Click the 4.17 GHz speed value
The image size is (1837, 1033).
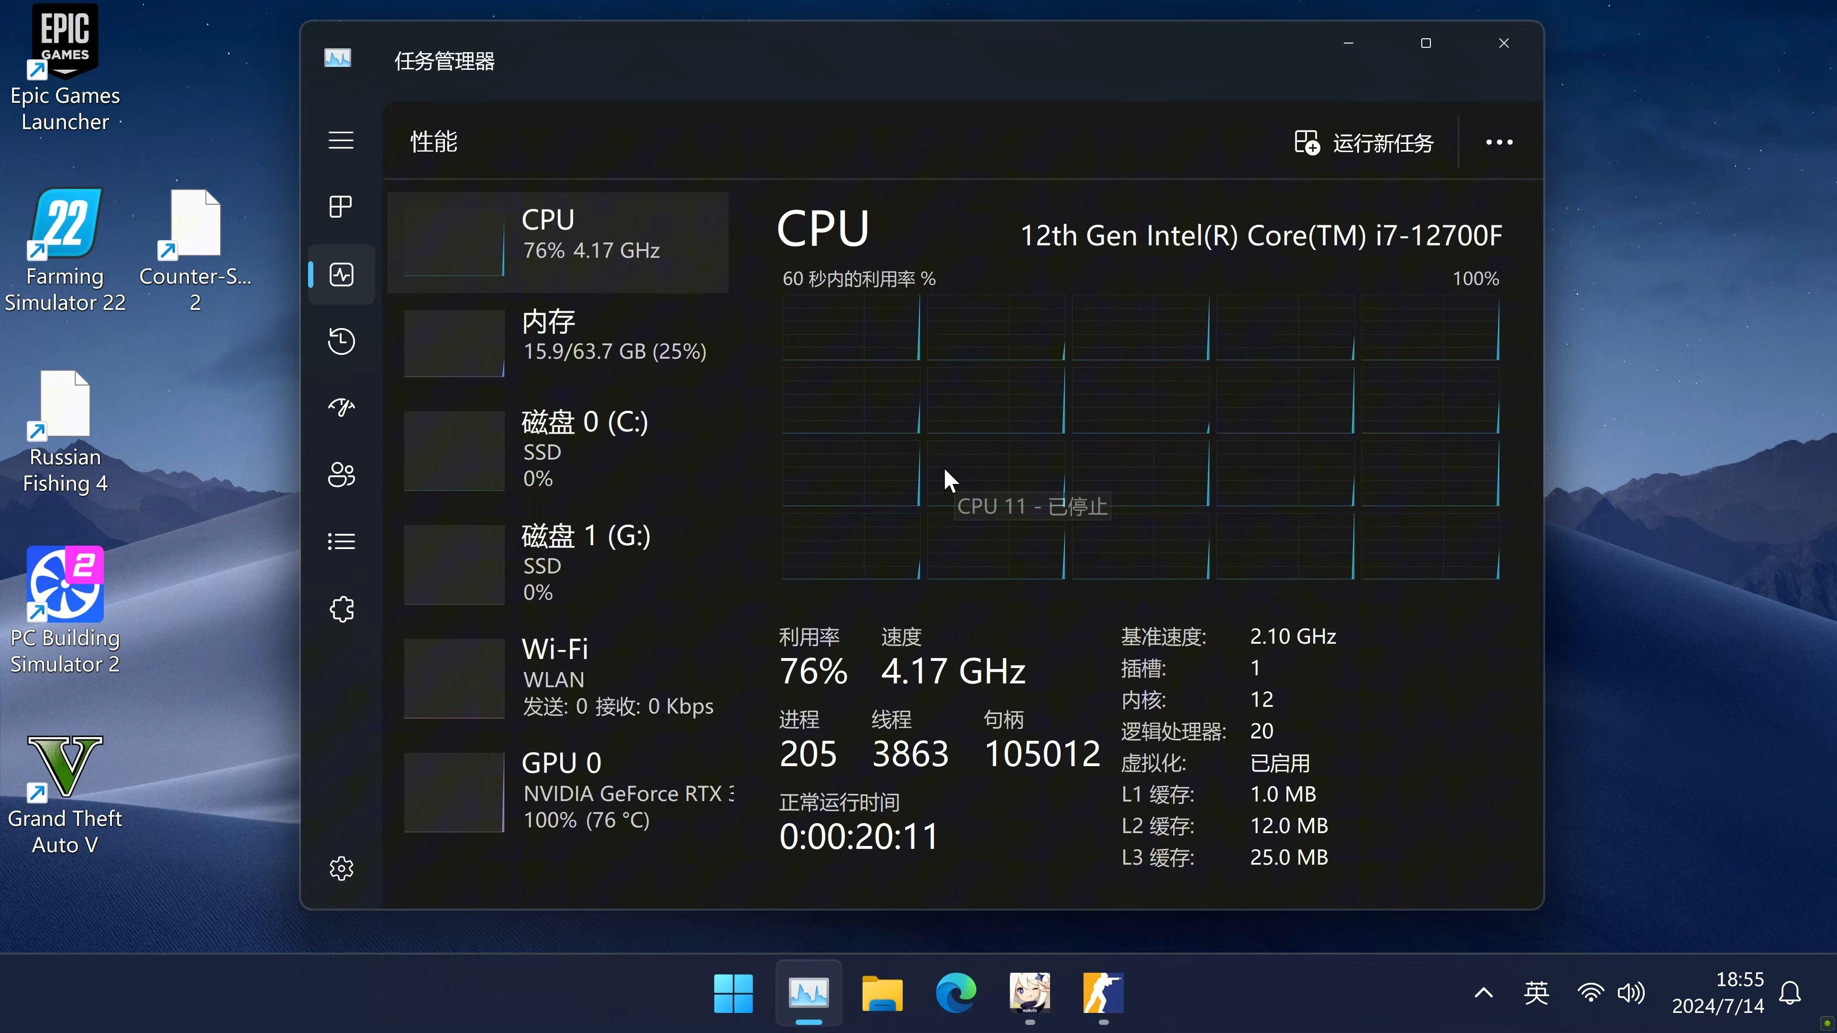[953, 671]
